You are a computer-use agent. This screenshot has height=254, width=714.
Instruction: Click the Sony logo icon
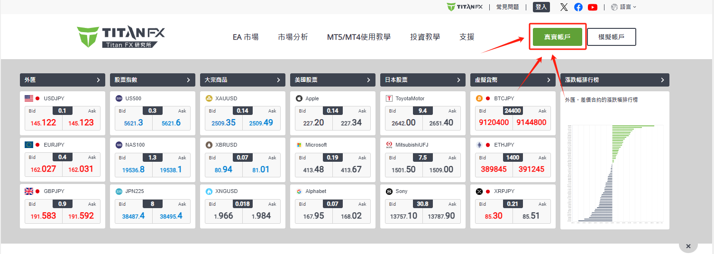click(389, 191)
